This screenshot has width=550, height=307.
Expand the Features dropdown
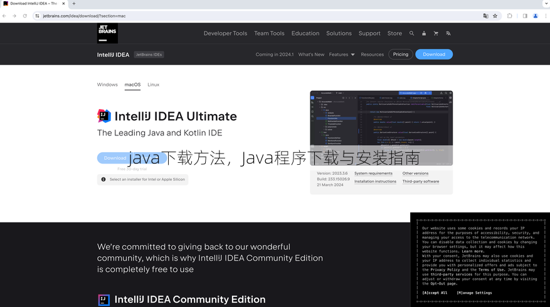coord(342,55)
